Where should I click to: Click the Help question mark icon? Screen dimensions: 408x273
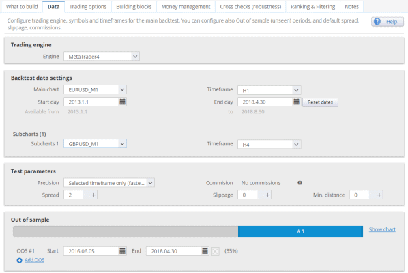click(x=377, y=22)
